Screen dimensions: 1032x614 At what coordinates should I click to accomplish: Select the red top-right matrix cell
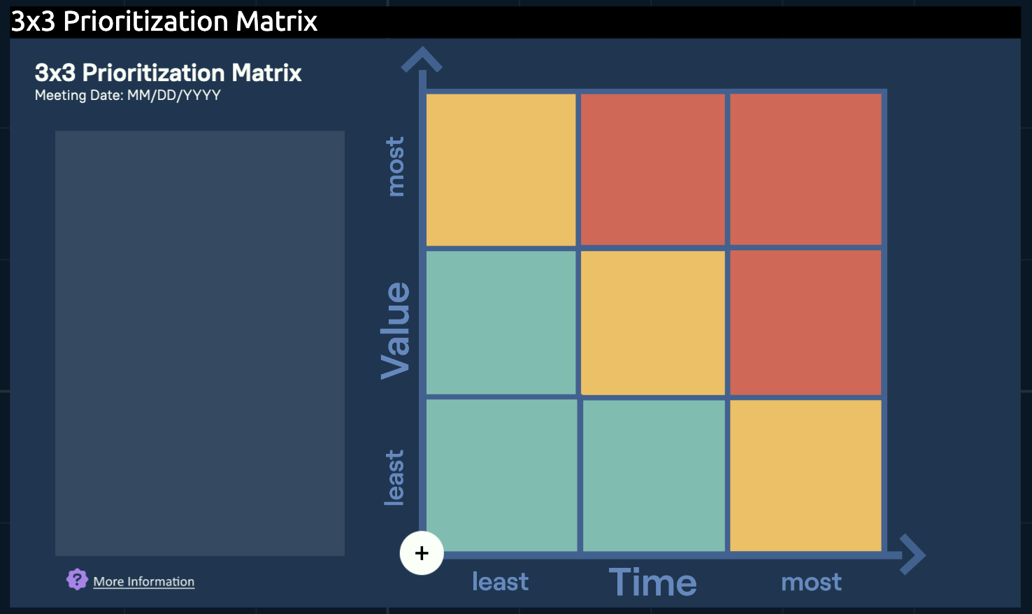tap(805, 170)
